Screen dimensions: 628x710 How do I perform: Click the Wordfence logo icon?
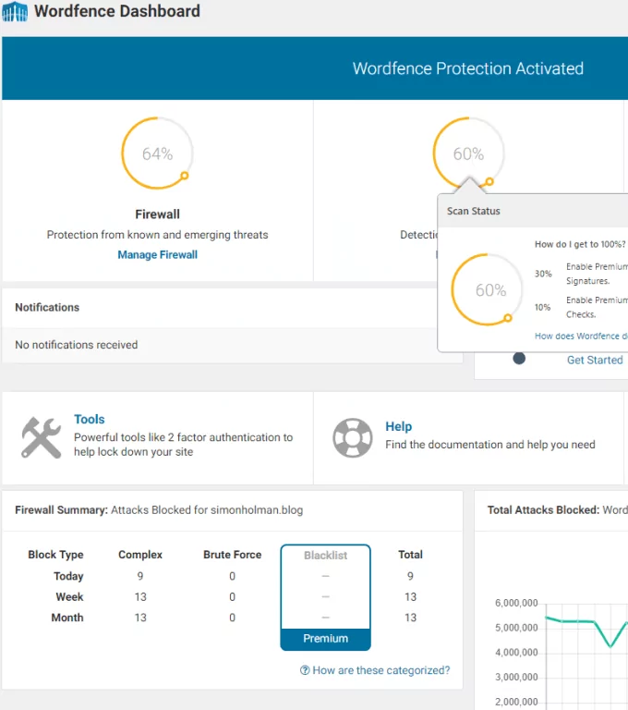coord(15,13)
